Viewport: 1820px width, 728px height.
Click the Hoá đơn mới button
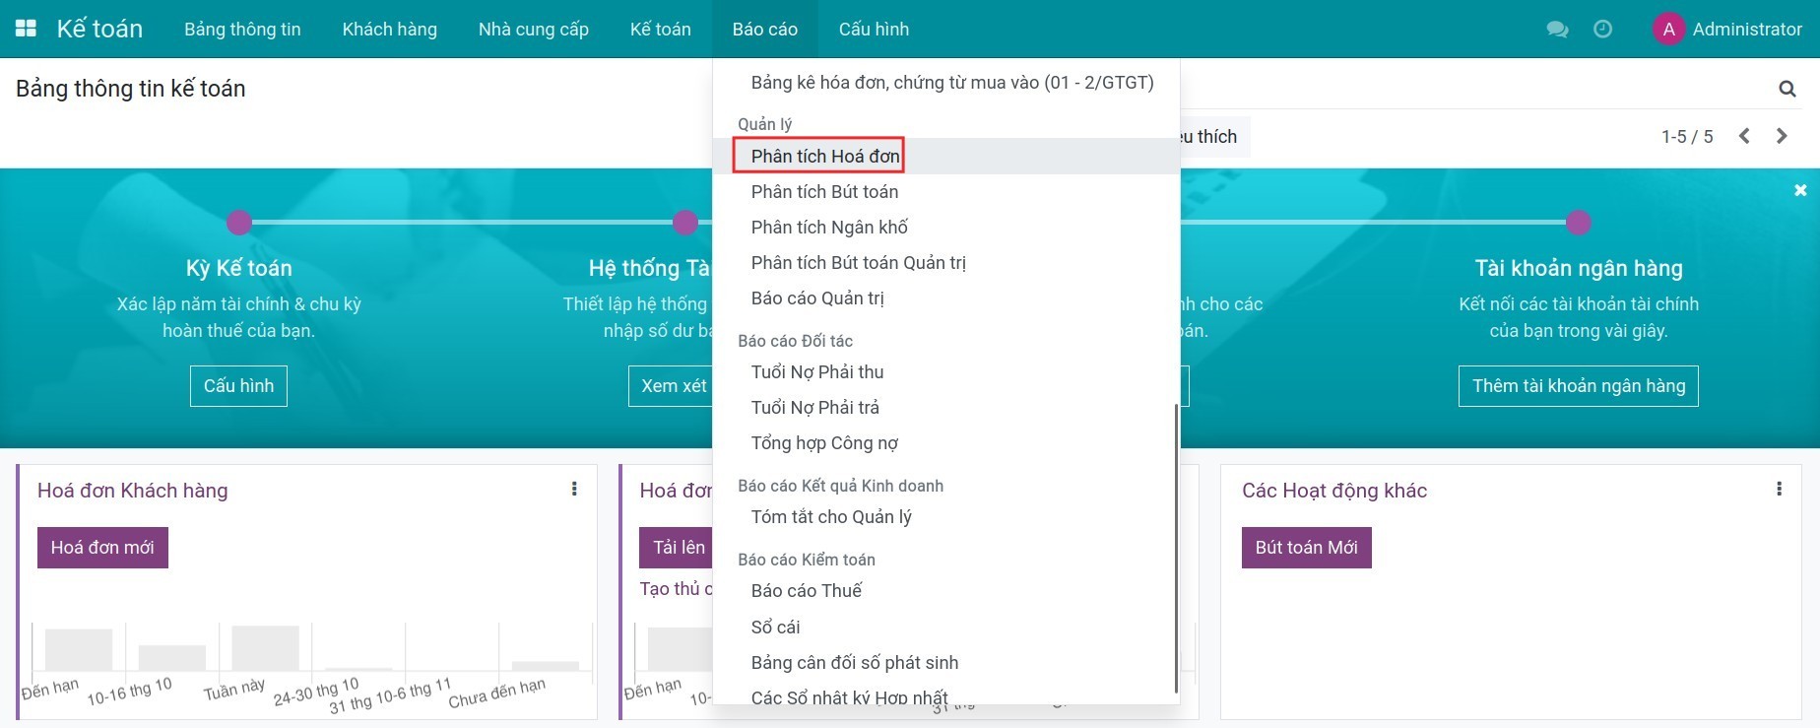coord(102,548)
